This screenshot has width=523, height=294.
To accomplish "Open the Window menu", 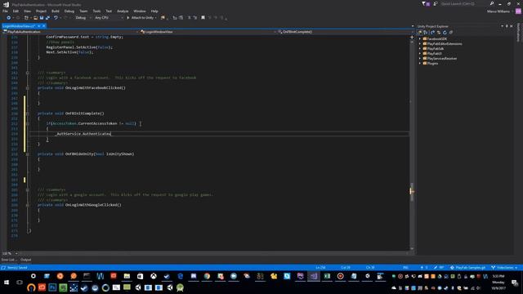I will pos(140,11).
